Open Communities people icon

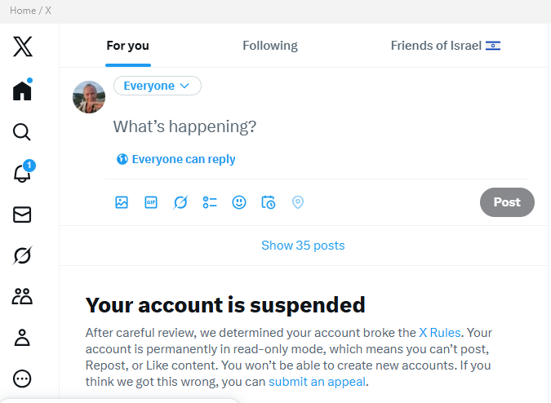[x=23, y=296]
